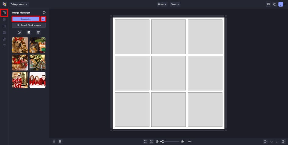The width and height of the screenshot is (288, 145).
Task: Click the auto-fill collage layout icon
Action: (x=29, y=32)
